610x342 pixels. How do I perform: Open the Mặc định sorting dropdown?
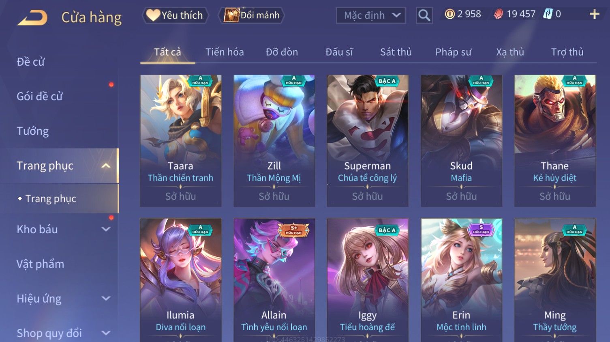click(371, 15)
